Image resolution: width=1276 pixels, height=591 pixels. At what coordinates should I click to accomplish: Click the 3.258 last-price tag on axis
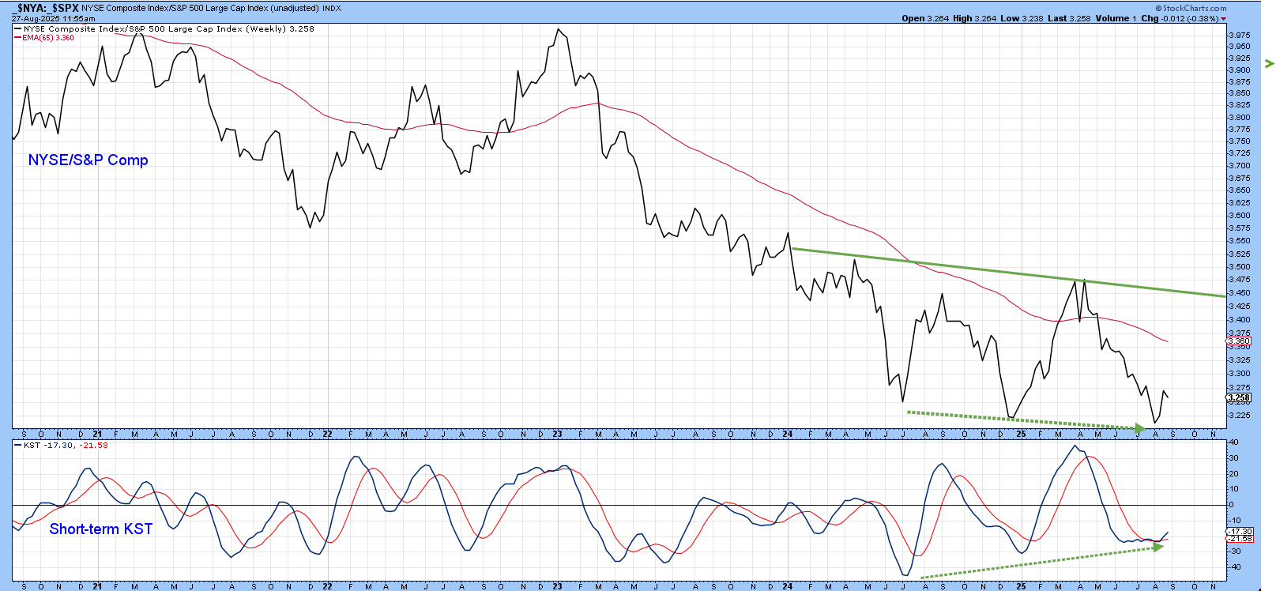(x=1239, y=398)
